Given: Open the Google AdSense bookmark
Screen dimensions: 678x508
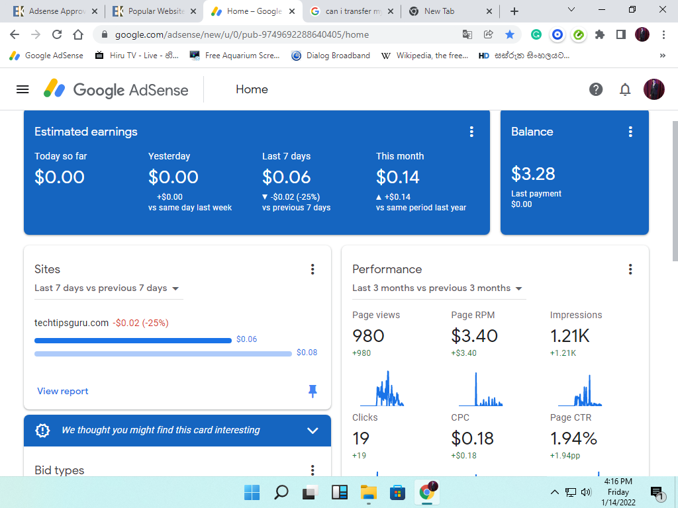Looking at the screenshot, I should pos(46,56).
